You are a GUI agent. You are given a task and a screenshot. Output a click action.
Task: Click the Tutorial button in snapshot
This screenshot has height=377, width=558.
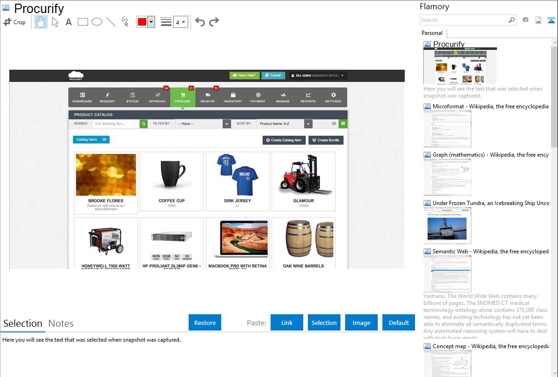273,75
